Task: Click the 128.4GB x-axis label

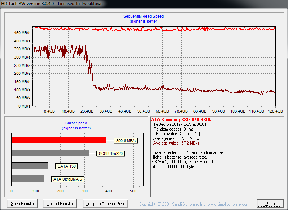Action: click(x=276, y=111)
